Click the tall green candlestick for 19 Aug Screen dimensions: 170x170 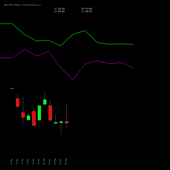pos(39,113)
